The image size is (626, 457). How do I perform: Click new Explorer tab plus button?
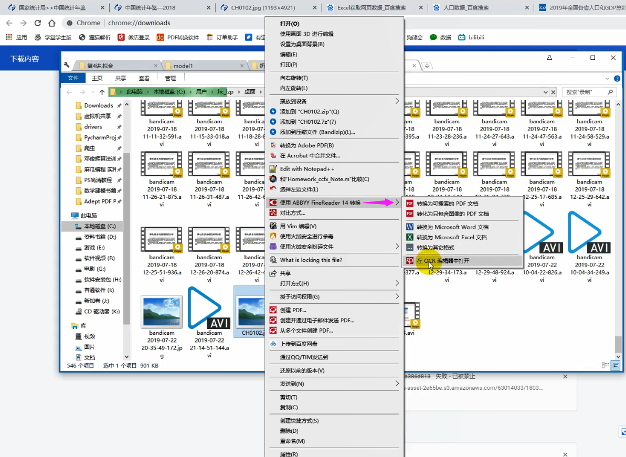point(427,66)
